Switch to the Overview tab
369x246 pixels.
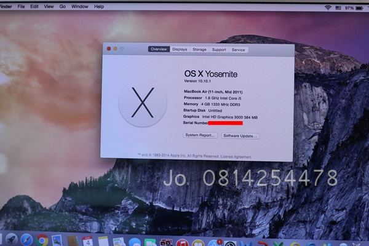point(159,49)
